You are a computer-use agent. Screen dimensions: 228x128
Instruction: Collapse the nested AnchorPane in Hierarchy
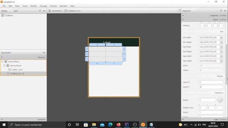[4, 65]
